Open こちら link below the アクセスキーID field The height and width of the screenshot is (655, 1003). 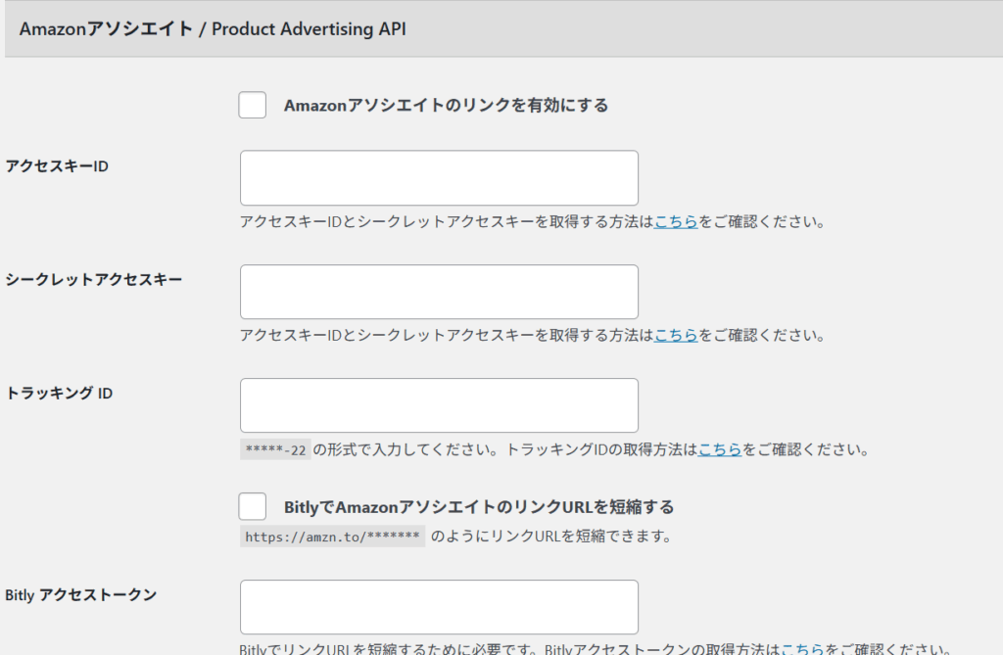point(676,222)
